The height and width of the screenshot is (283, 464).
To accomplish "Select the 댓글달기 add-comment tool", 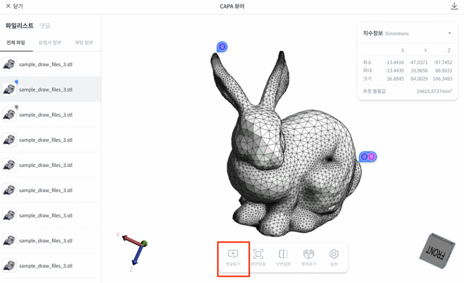I will [233, 258].
